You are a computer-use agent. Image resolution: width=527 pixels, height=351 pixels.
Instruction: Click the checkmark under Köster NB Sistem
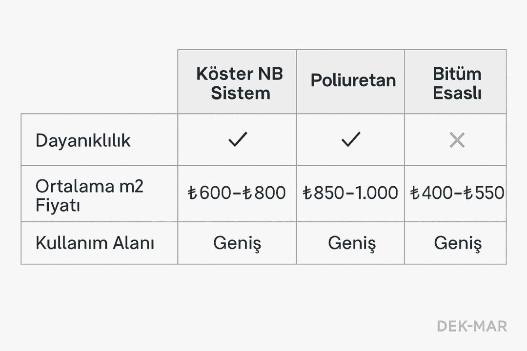(237, 140)
